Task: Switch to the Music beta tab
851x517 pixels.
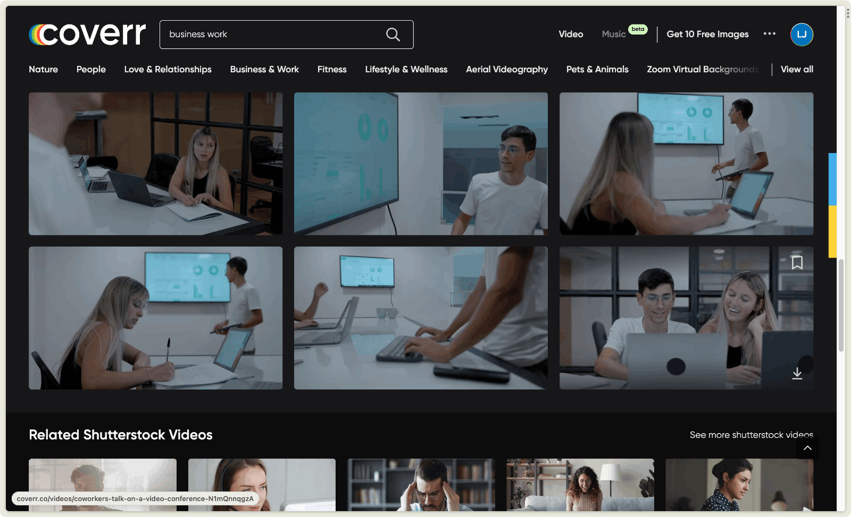Action: pos(614,34)
